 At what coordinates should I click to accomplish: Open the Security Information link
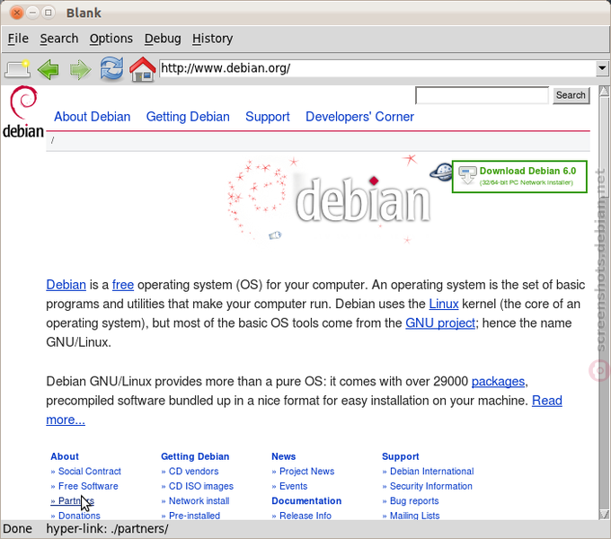pyautogui.click(x=431, y=486)
